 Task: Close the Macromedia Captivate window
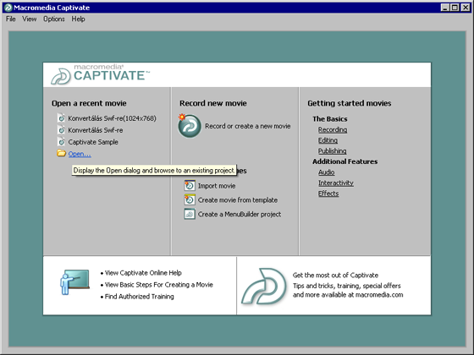(466, 8)
